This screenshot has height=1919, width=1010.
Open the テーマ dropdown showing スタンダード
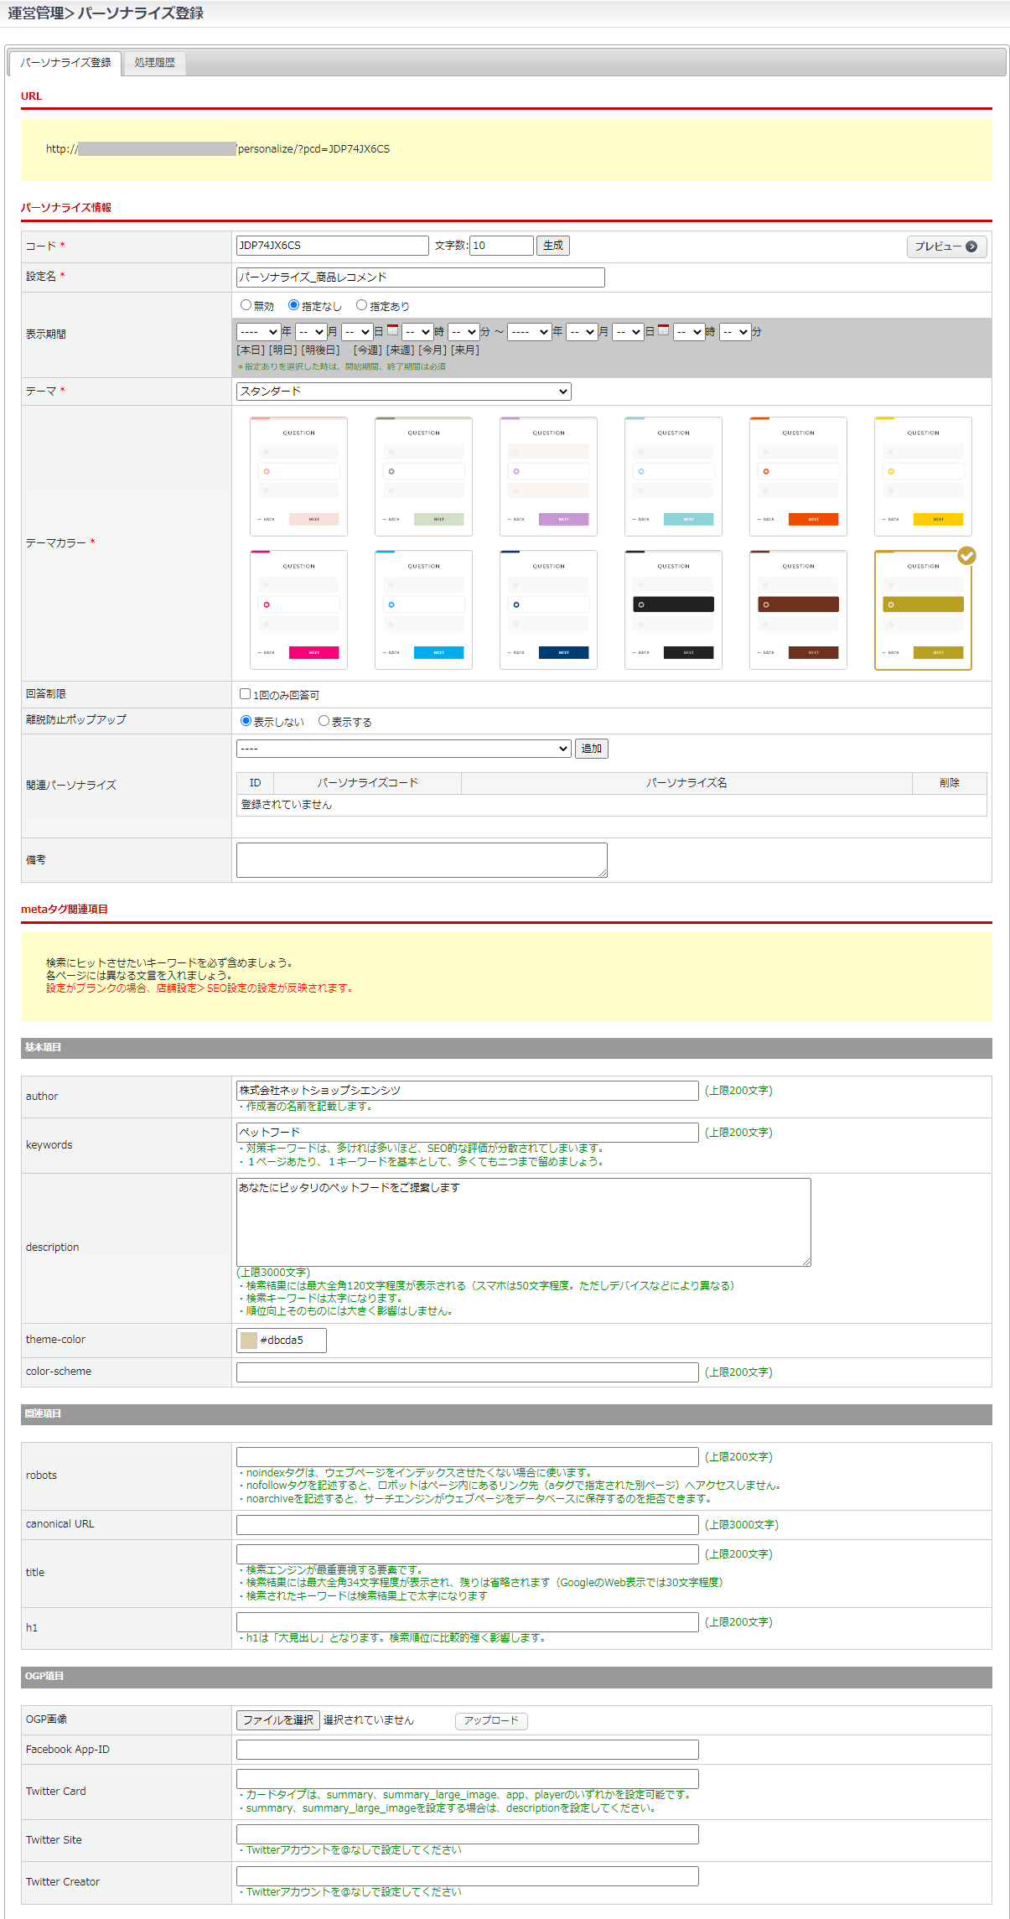(x=403, y=392)
